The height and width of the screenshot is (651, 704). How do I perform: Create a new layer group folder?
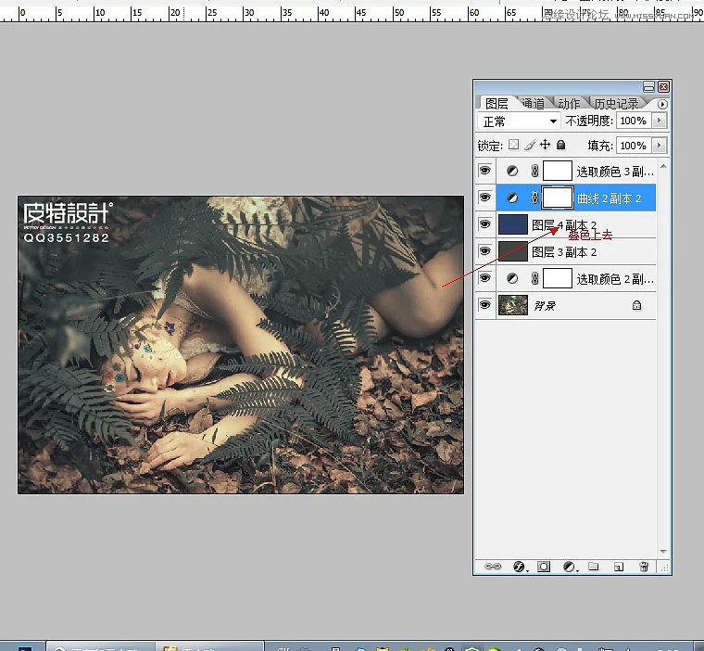(594, 567)
